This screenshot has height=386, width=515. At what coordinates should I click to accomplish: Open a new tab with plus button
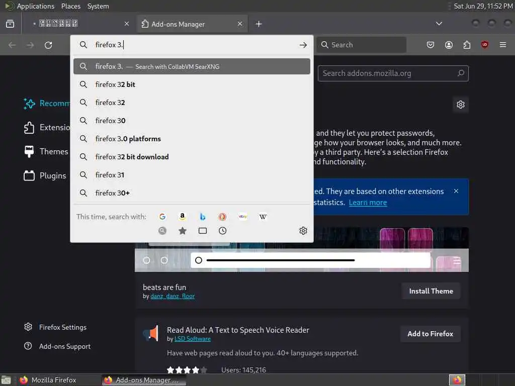pos(259,24)
